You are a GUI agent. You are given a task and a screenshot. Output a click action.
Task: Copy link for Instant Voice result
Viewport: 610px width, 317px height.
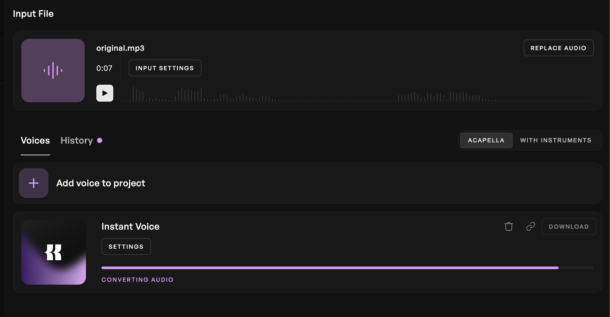[530, 226]
